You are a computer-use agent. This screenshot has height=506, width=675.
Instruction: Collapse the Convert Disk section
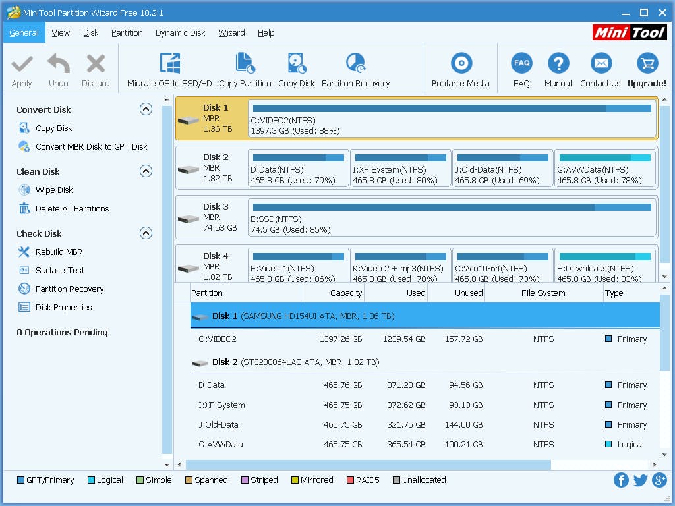click(x=146, y=109)
